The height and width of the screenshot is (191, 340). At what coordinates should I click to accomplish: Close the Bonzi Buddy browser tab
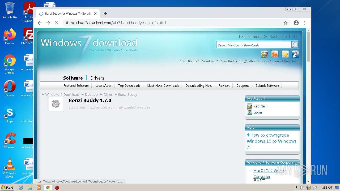coord(95,14)
